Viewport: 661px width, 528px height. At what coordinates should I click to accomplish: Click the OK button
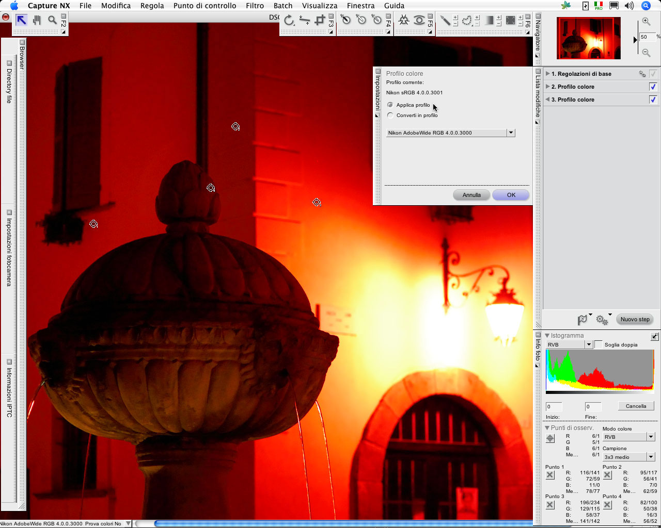pos(511,195)
